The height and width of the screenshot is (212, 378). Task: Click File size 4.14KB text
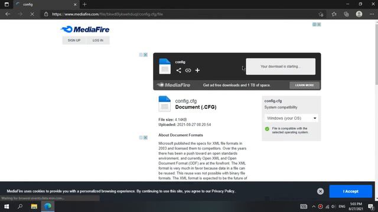pyautogui.click(x=172, y=120)
